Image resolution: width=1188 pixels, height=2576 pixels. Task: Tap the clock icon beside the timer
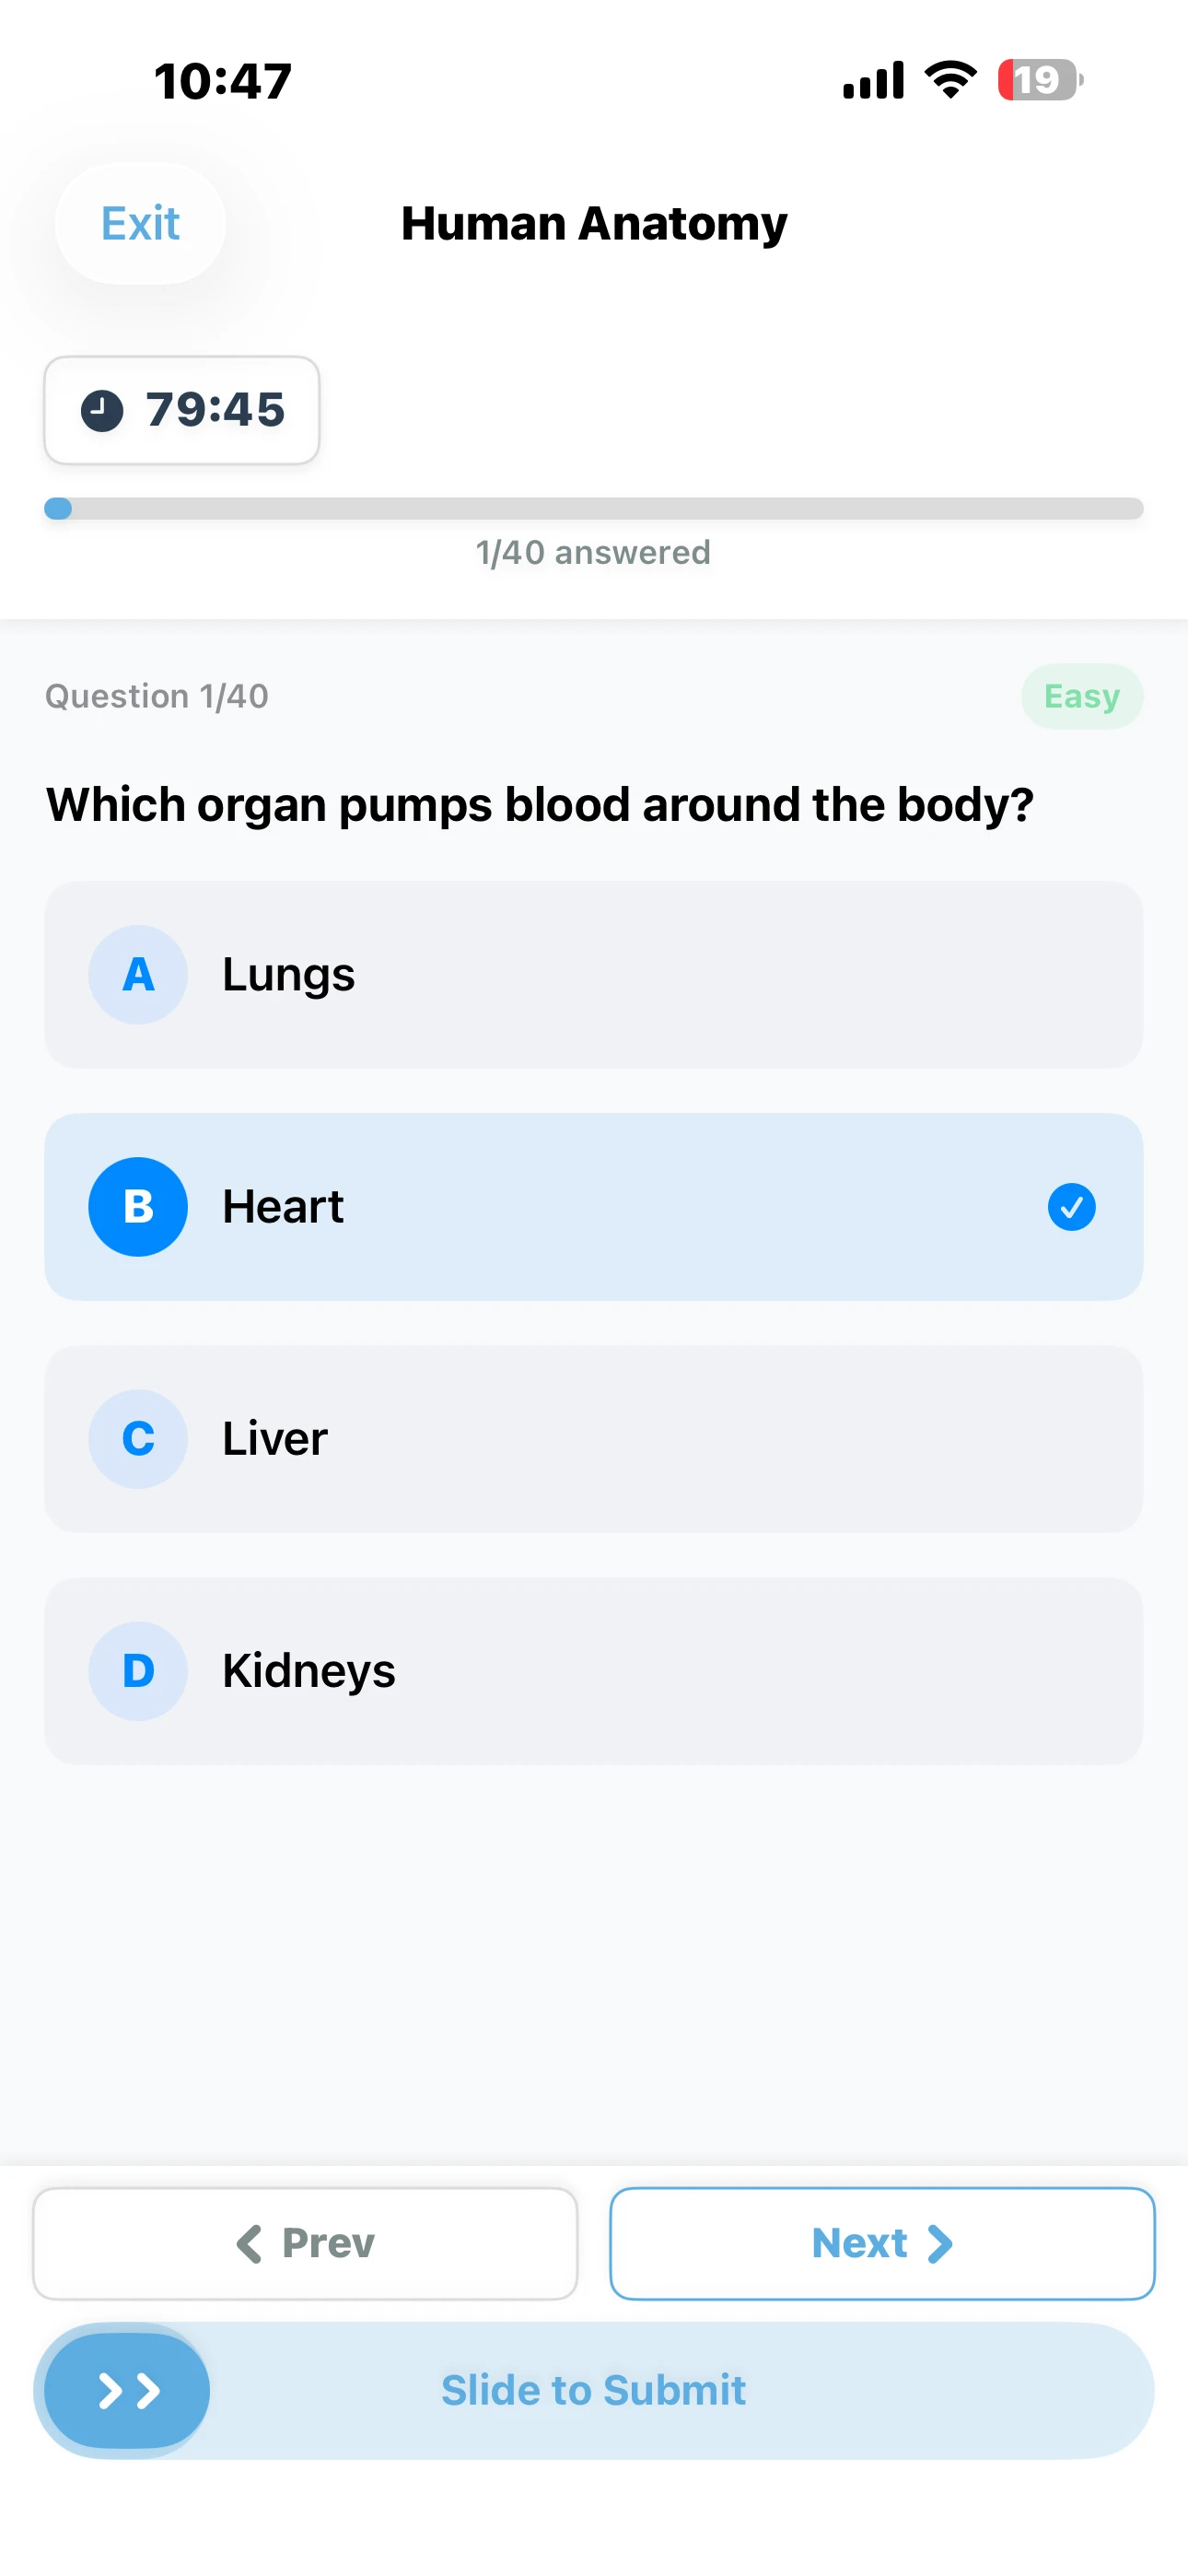(102, 410)
